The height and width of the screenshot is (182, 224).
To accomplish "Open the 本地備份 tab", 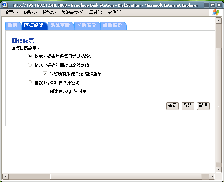I will tap(87, 26).
